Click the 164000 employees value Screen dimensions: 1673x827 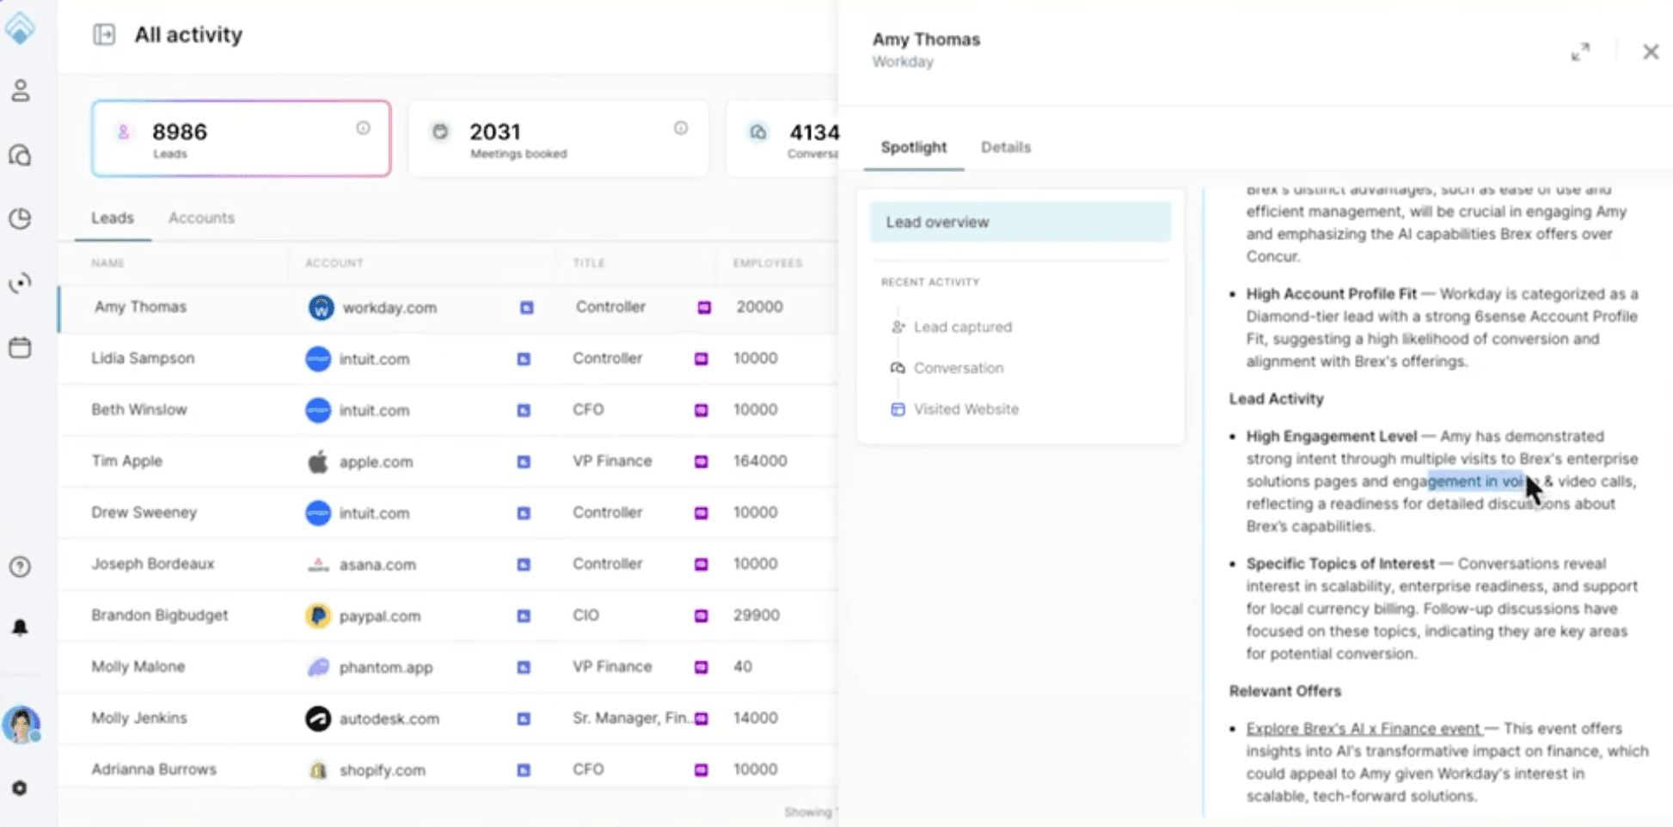click(760, 461)
